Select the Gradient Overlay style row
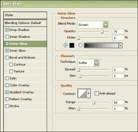This screenshot has width=138, height=132. click(x=25, y=92)
